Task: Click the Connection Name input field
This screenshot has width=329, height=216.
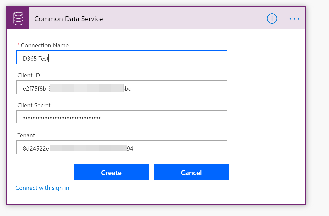Action: (122, 57)
